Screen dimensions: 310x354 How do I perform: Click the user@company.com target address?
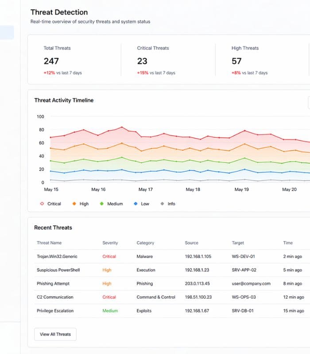pos(251,284)
